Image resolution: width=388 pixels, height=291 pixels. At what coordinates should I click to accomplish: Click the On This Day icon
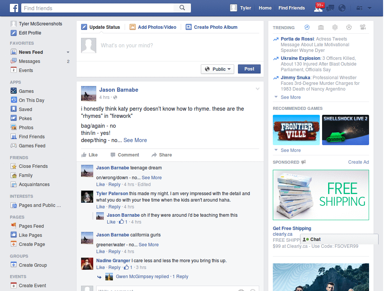coord(14,100)
